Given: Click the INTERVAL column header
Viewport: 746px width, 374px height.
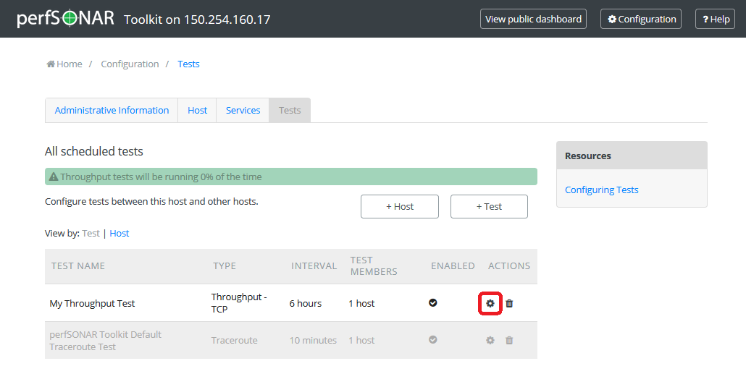Looking at the screenshot, I should coord(314,266).
